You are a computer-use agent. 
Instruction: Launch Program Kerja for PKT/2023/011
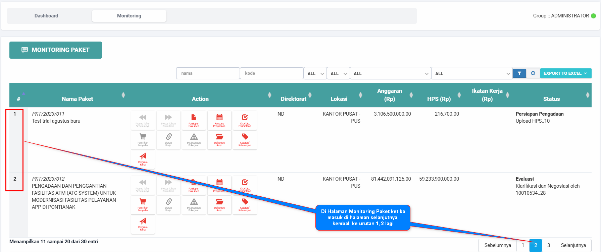[143, 159]
